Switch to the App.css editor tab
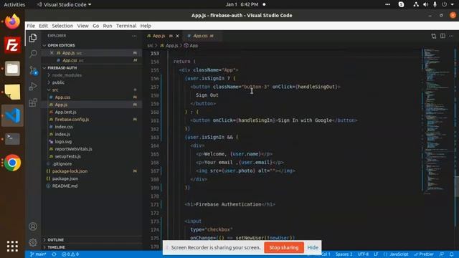The height and width of the screenshot is (258, 459). pyautogui.click(x=201, y=36)
